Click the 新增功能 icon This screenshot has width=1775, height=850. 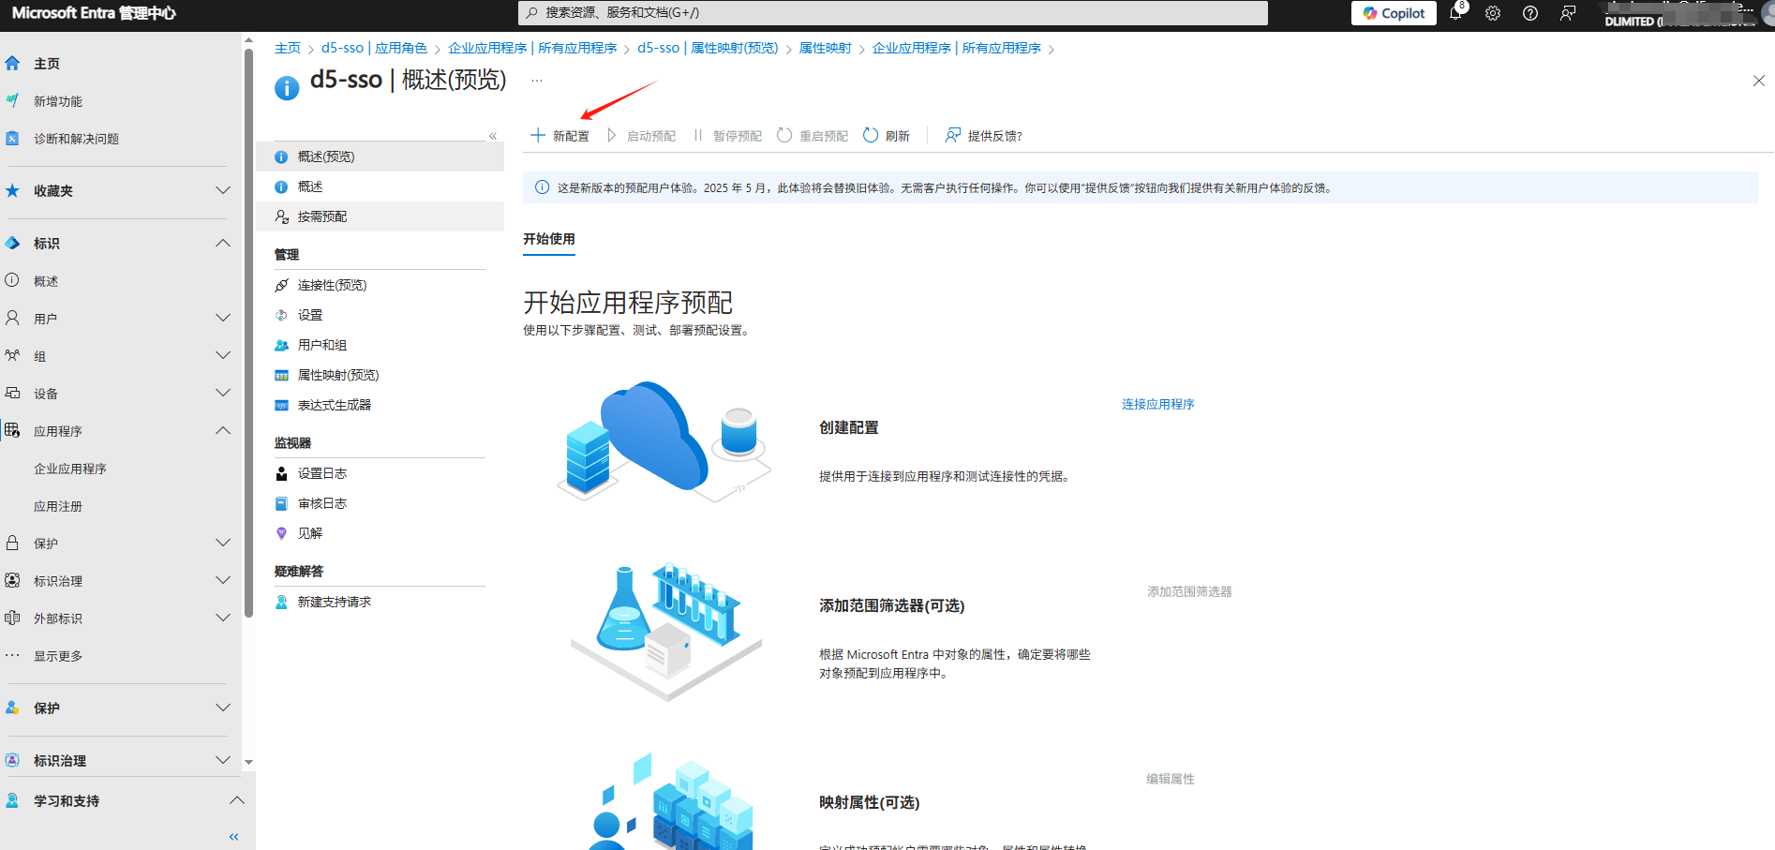coord(12,101)
